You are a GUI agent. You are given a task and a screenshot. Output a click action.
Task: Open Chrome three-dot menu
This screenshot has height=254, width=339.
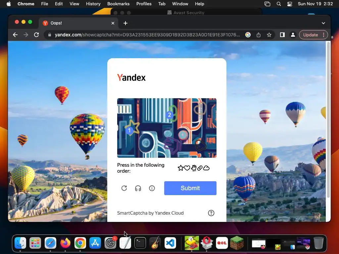click(324, 35)
